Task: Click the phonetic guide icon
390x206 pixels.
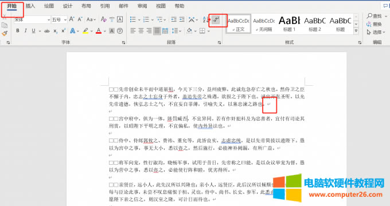Action: click(x=112, y=19)
